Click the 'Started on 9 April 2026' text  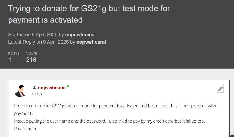(x=33, y=35)
